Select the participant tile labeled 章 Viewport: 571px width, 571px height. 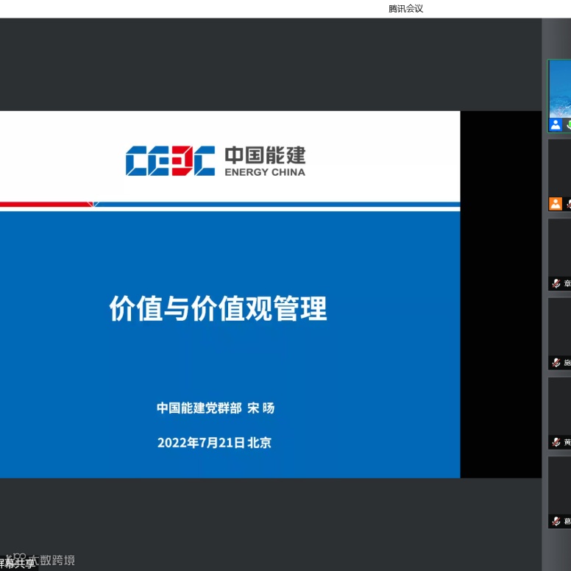(x=560, y=255)
